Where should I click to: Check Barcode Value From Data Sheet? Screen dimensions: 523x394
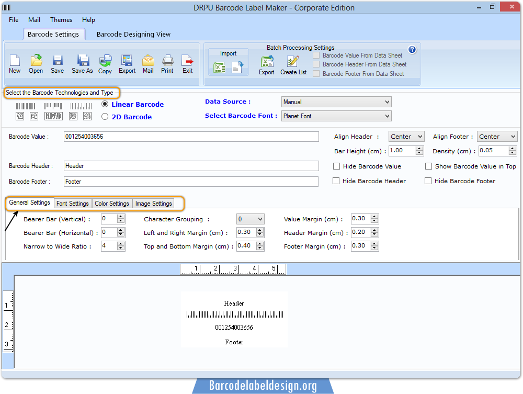click(x=316, y=55)
